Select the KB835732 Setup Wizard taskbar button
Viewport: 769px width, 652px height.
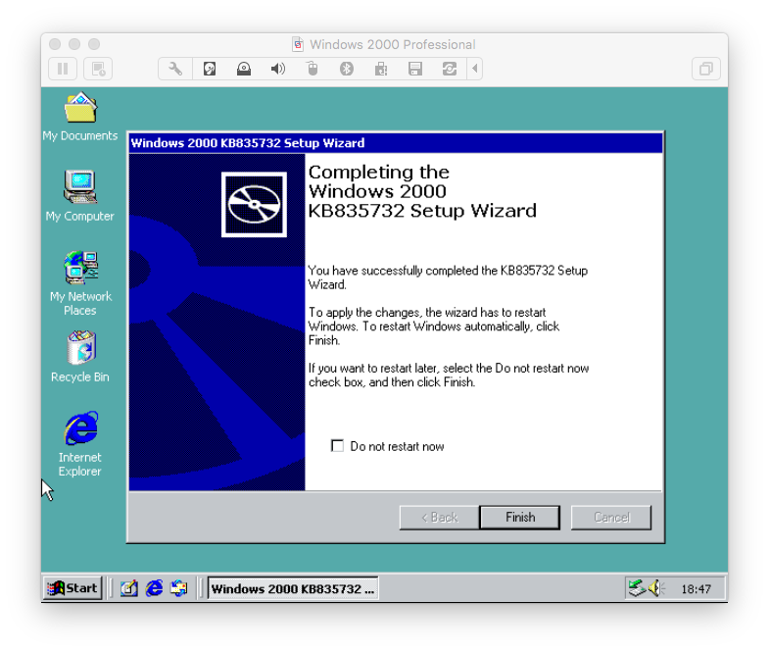[292, 588]
